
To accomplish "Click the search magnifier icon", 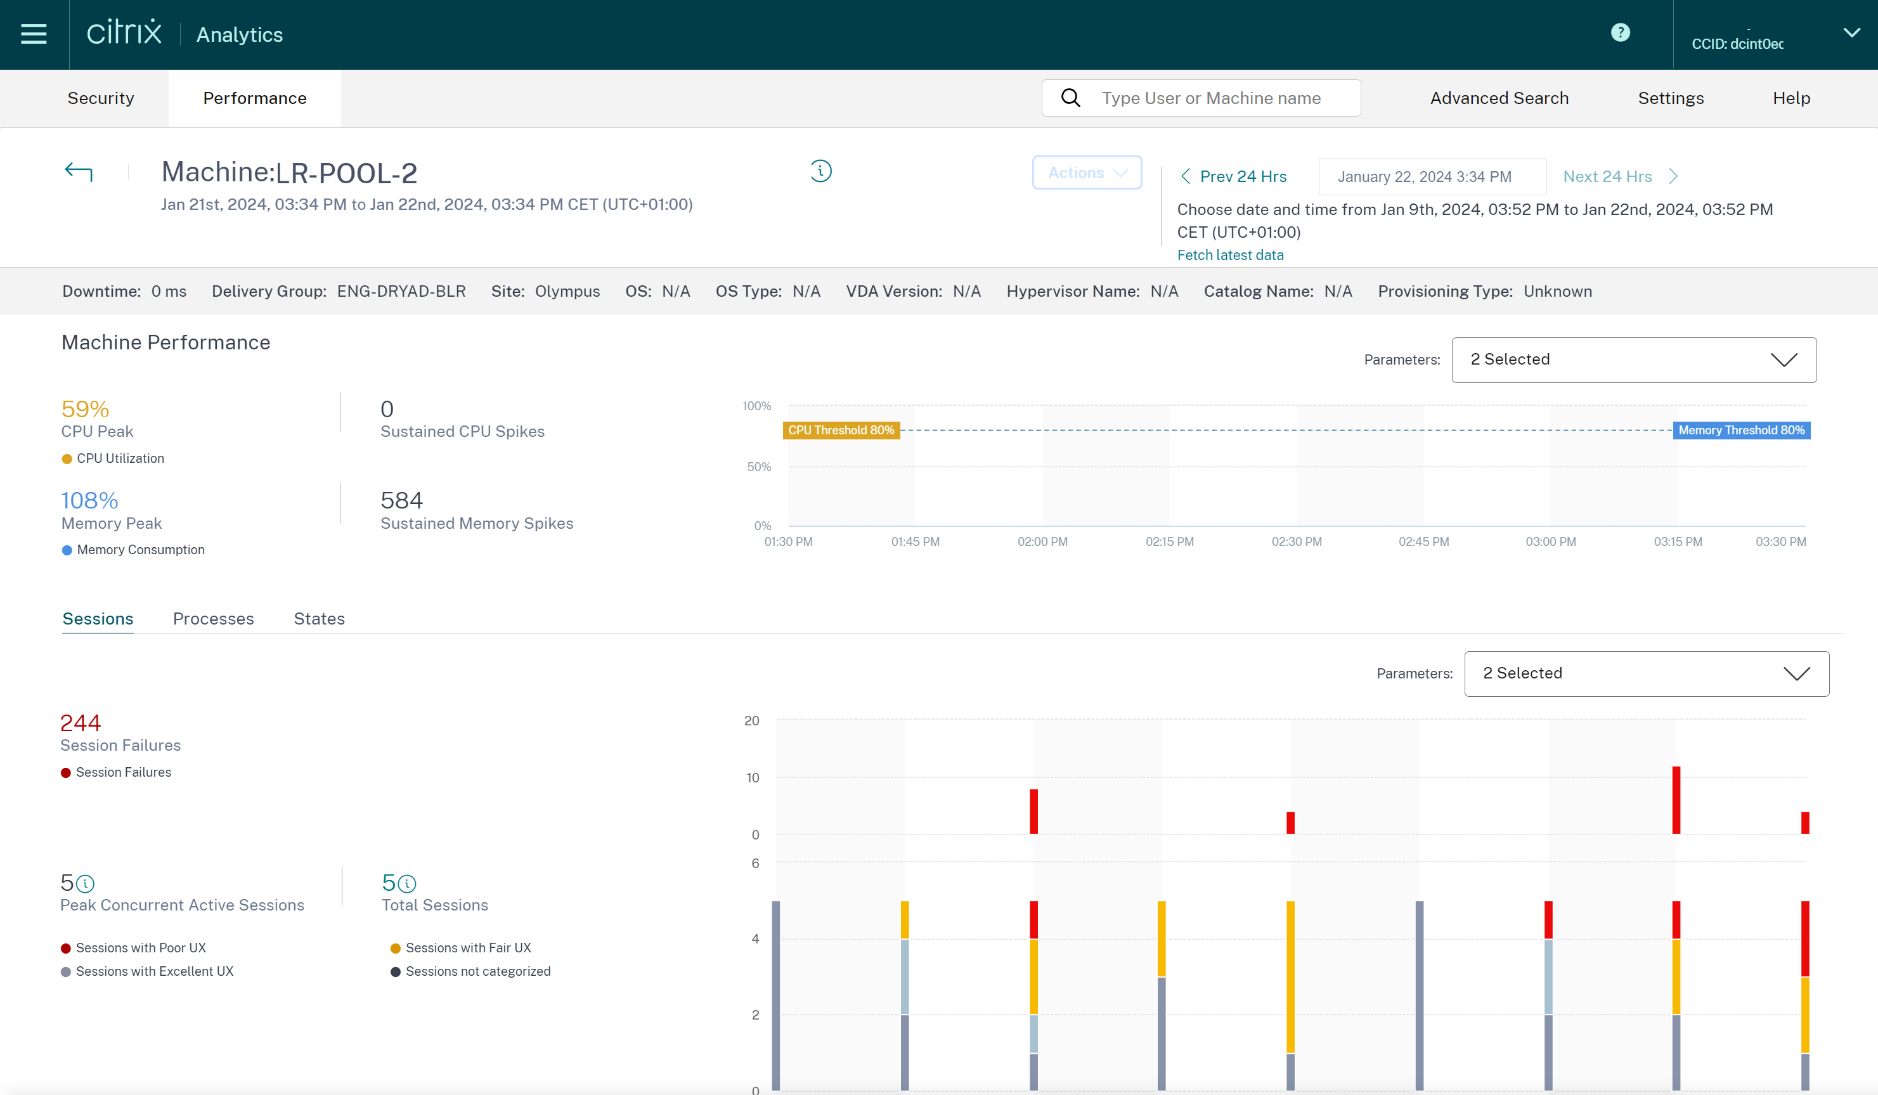I will (x=1070, y=98).
